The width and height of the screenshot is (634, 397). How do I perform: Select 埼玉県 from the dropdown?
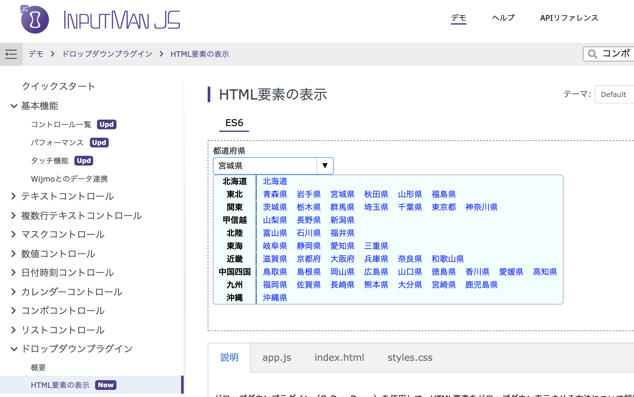[376, 207]
